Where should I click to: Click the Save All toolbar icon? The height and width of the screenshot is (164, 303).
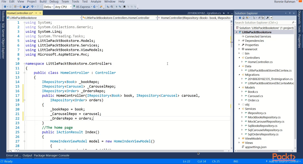(27, 7)
